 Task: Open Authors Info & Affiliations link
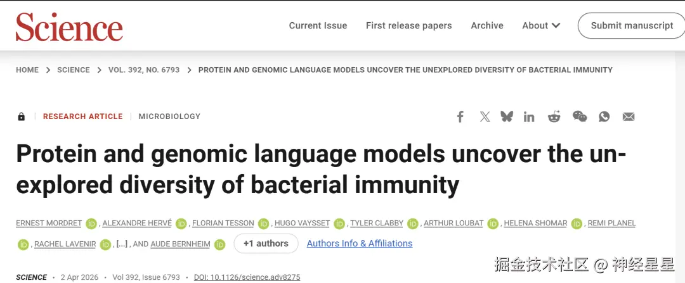click(360, 244)
